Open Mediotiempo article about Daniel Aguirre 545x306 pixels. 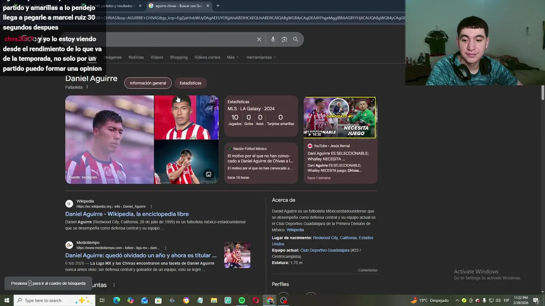coord(141,255)
